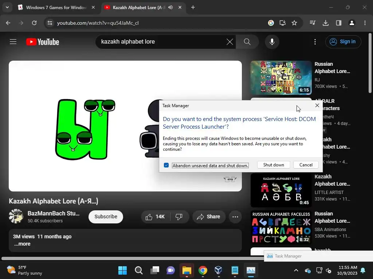Click the YouTube search box
373x279 pixels.
[162, 42]
